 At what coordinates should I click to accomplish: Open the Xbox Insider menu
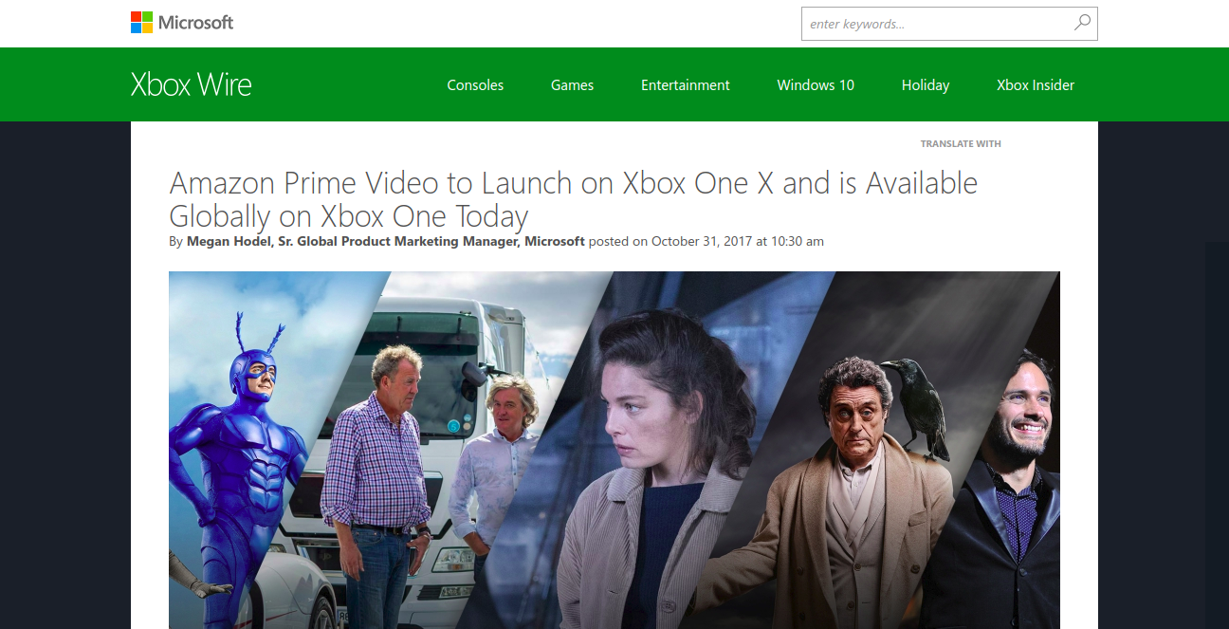(x=1036, y=84)
